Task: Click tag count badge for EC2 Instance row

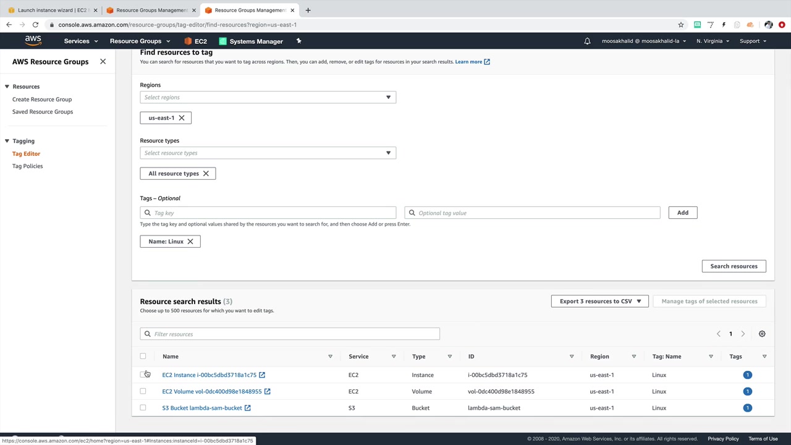Action: click(747, 375)
